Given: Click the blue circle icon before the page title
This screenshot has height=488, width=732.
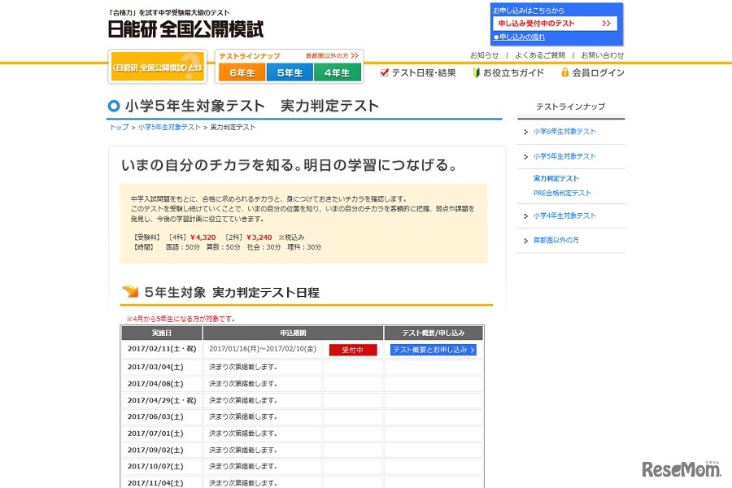Looking at the screenshot, I should (113, 106).
